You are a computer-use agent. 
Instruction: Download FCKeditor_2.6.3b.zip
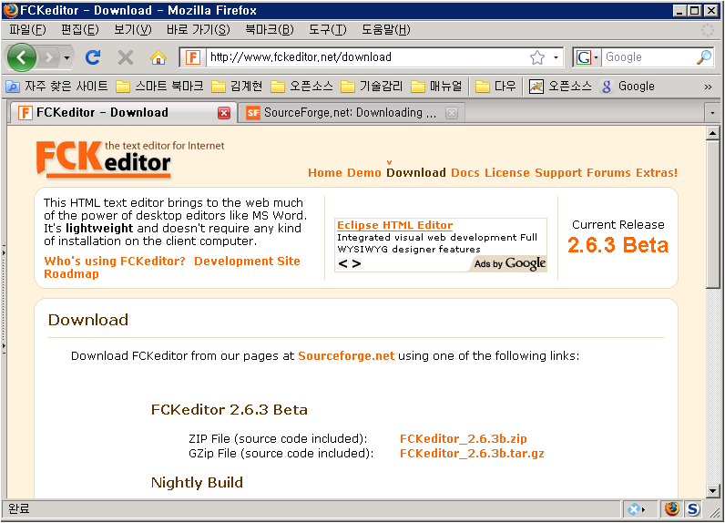(464, 439)
